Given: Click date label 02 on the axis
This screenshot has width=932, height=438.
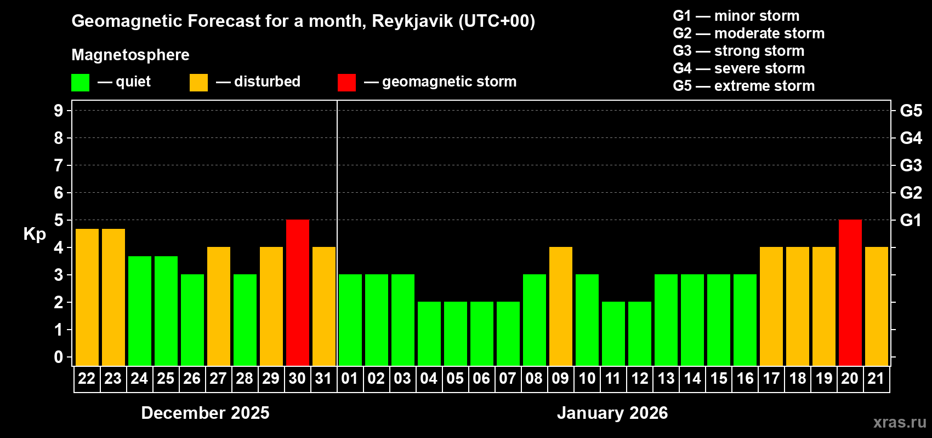Looking at the screenshot, I should pyautogui.click(x=376, y=379).
